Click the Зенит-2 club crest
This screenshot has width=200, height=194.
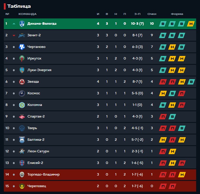[22, 35]
